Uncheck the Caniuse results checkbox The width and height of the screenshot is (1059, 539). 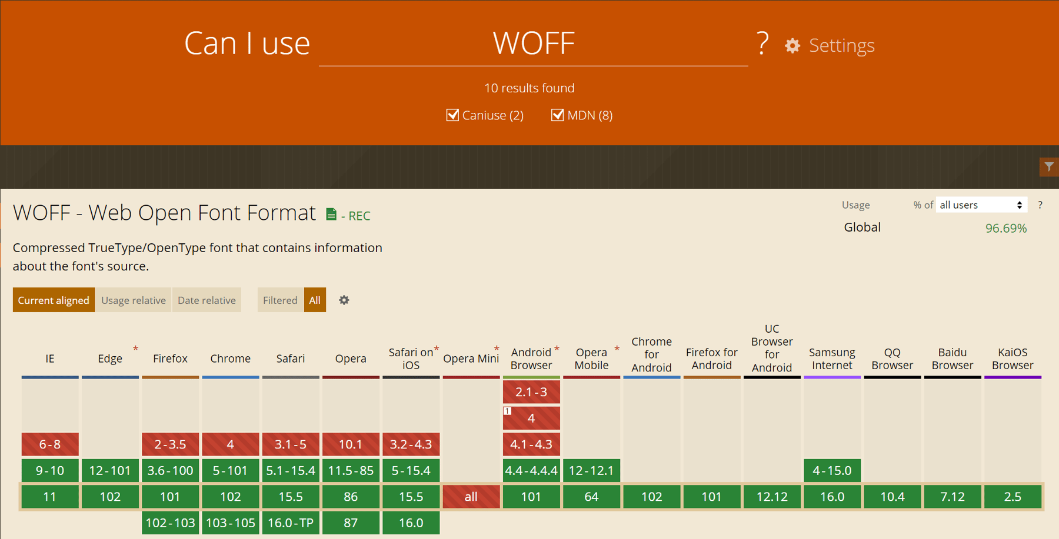tap(452, 115)
